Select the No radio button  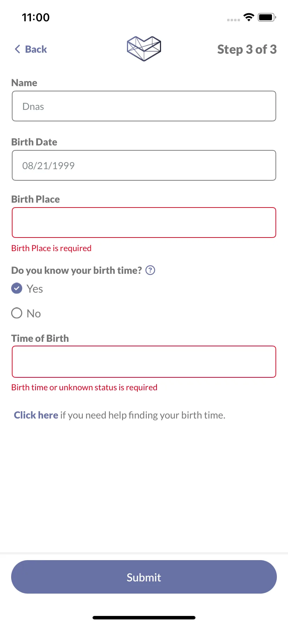click(17, 313)
